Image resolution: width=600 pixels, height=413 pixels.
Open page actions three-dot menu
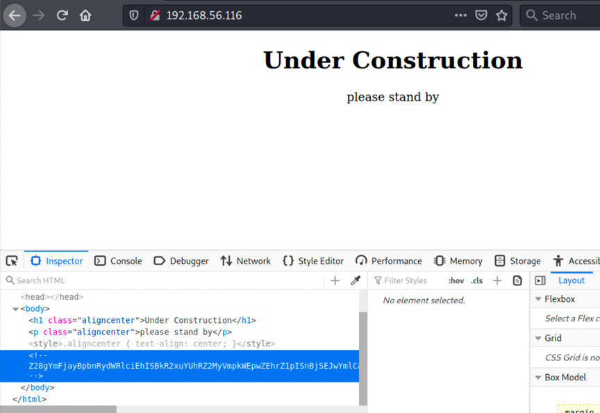(x=460, y=15)
